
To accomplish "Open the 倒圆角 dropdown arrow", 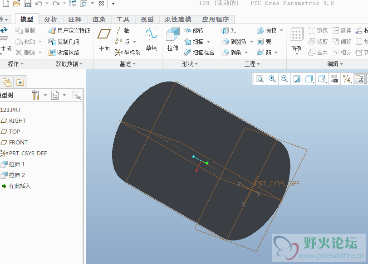I will coord(251,42).
